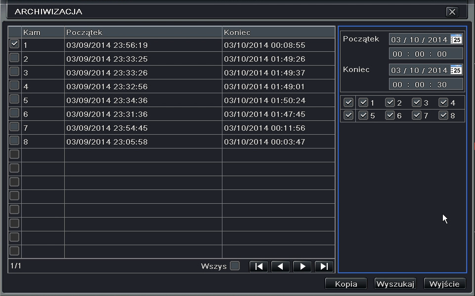Toggle channel 1 filter checkbox
The width and height of the screenshot is (475, 296).
[363, 103]
